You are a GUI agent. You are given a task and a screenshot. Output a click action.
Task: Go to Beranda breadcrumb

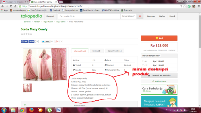click(x=27, y=22)
